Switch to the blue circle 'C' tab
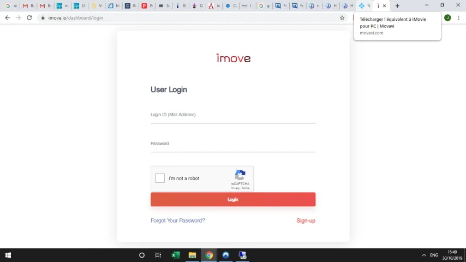The height and width of the screenshot is (262, 466). pos(231,5)
